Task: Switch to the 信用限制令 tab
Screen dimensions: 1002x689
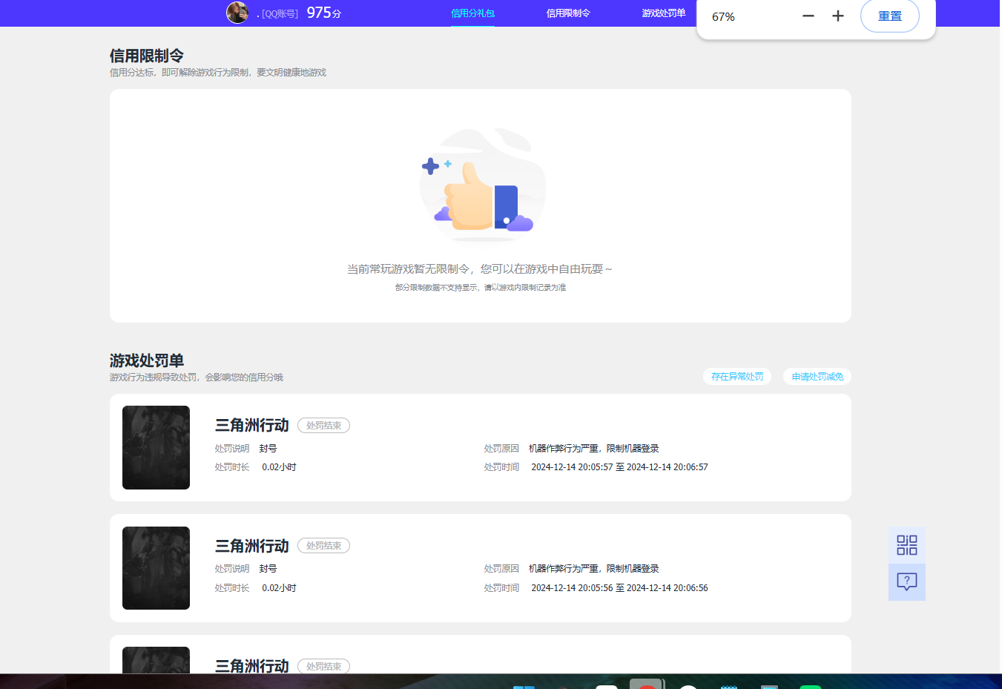Action: [x=568, y=13]
